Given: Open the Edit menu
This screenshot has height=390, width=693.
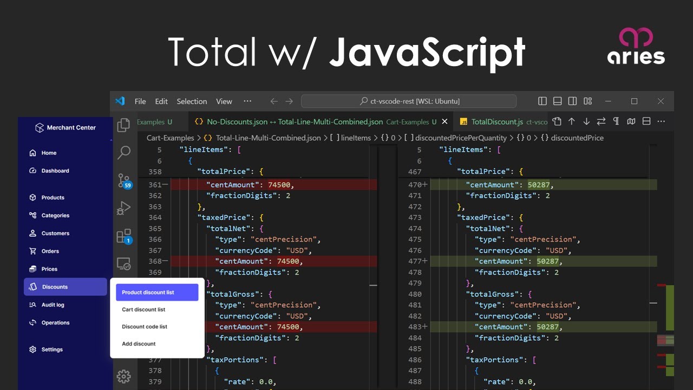Looking at the screenshot, I should [x=161, y=101].
